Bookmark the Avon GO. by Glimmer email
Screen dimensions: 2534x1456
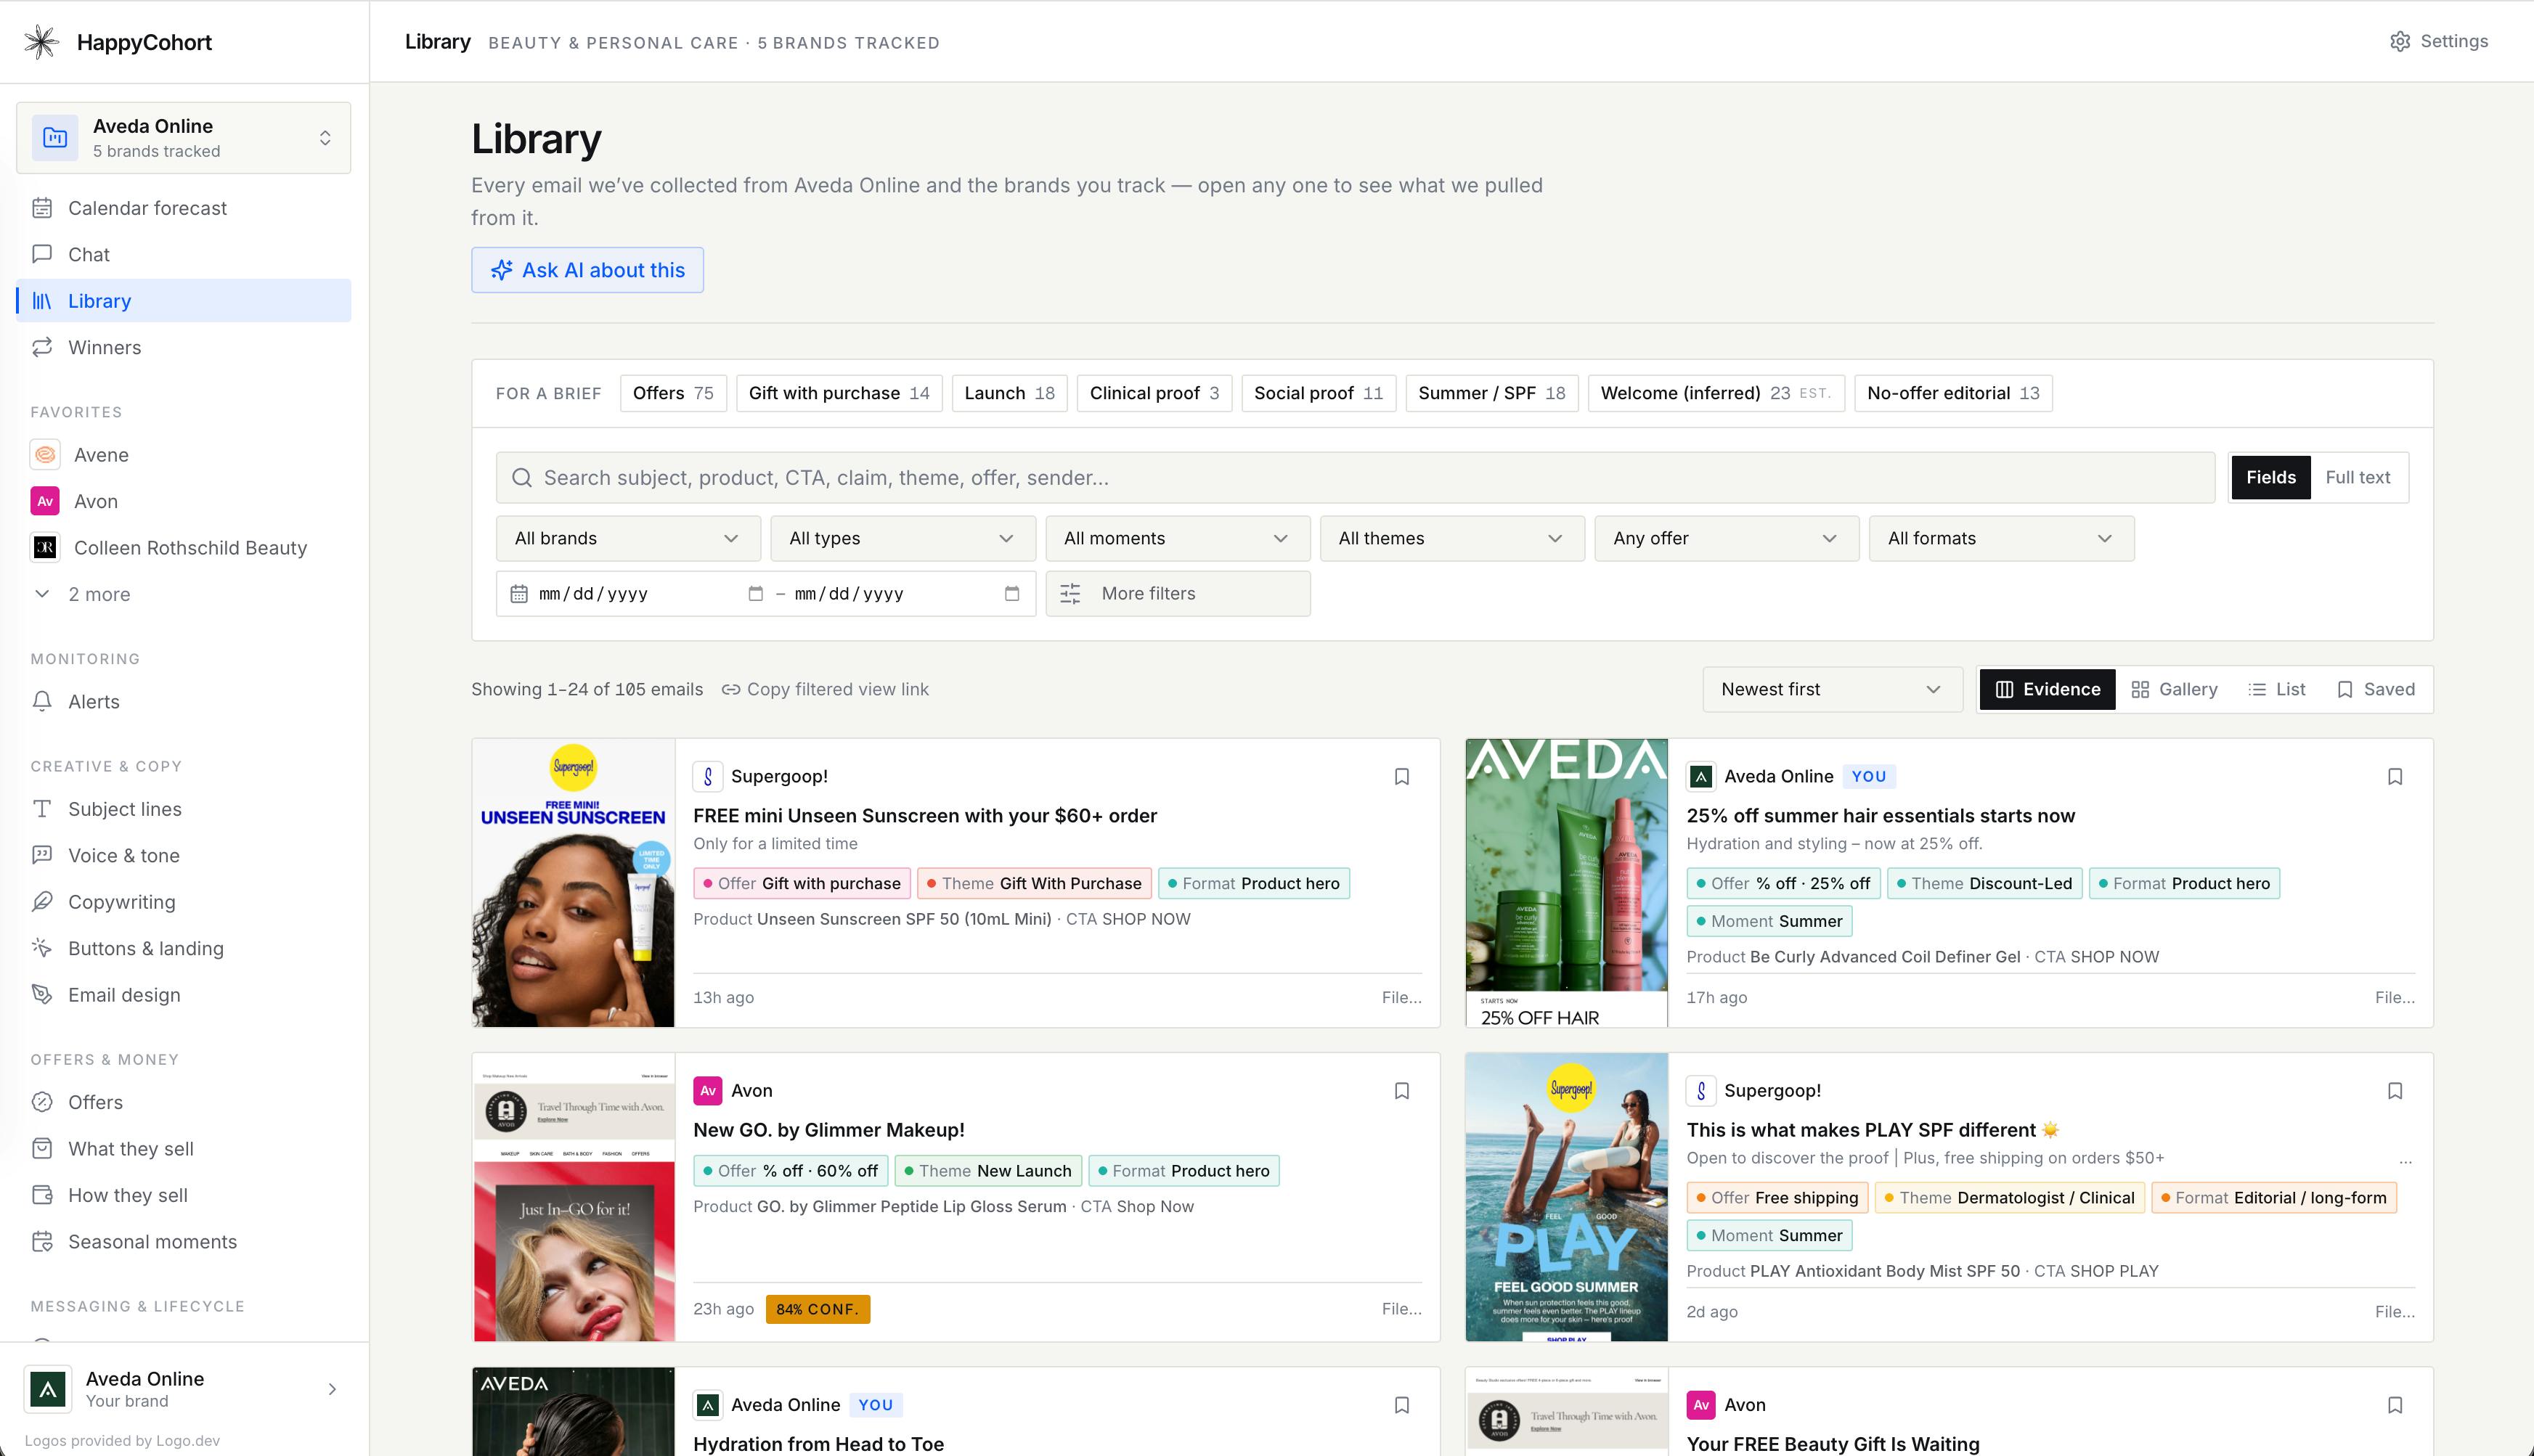tap(1401, 1090)
